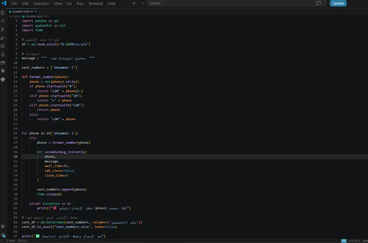
Task: Click 'sent_numbers = ['Unnamed: 3']' on line 11
Action: 50,68
